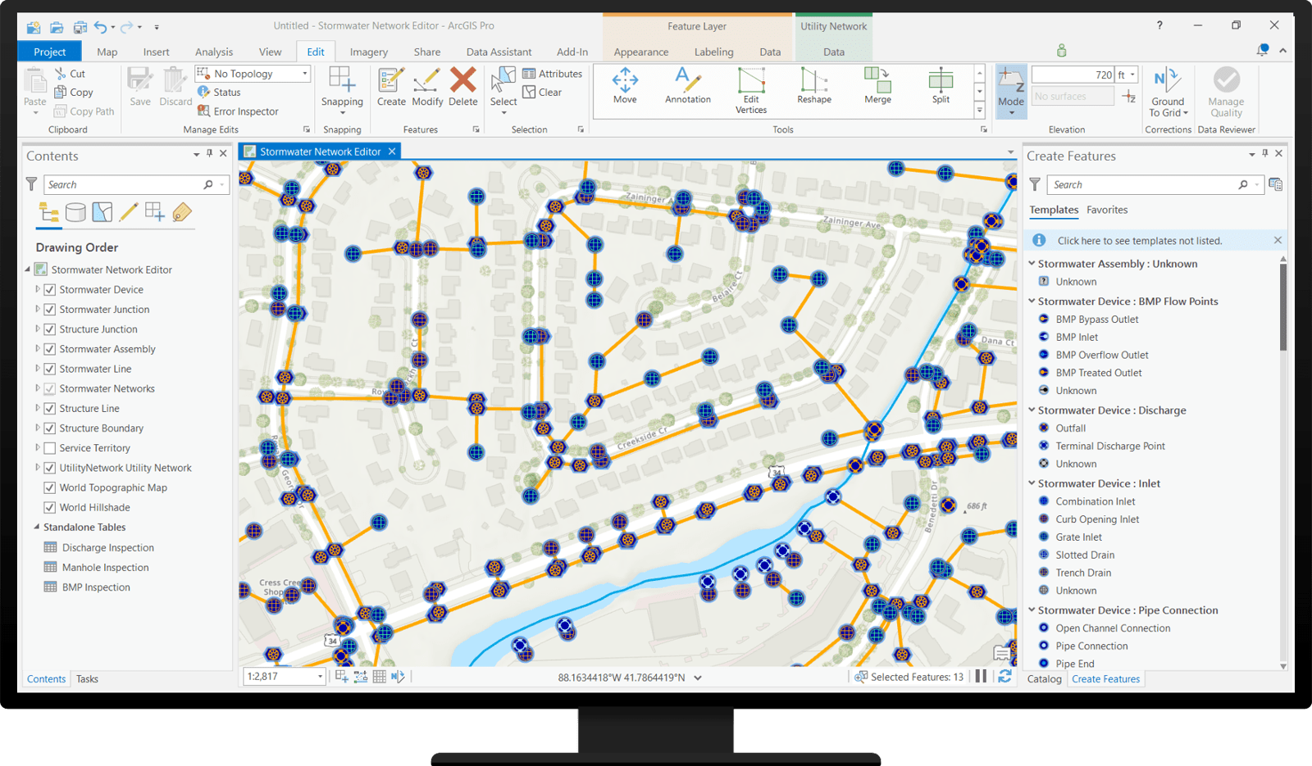This screenshot has height=766, width=1312.
Task: Open the map scale dropdown showing 1:2,817
Action: [x=318, y=677]
